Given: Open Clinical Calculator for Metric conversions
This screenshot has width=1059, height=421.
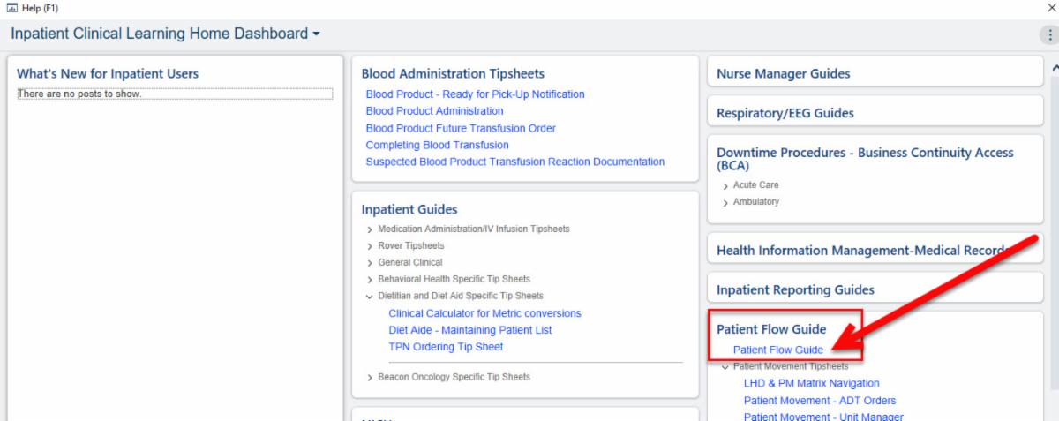Looking at the screenshot, I should (x=484, y=313).
